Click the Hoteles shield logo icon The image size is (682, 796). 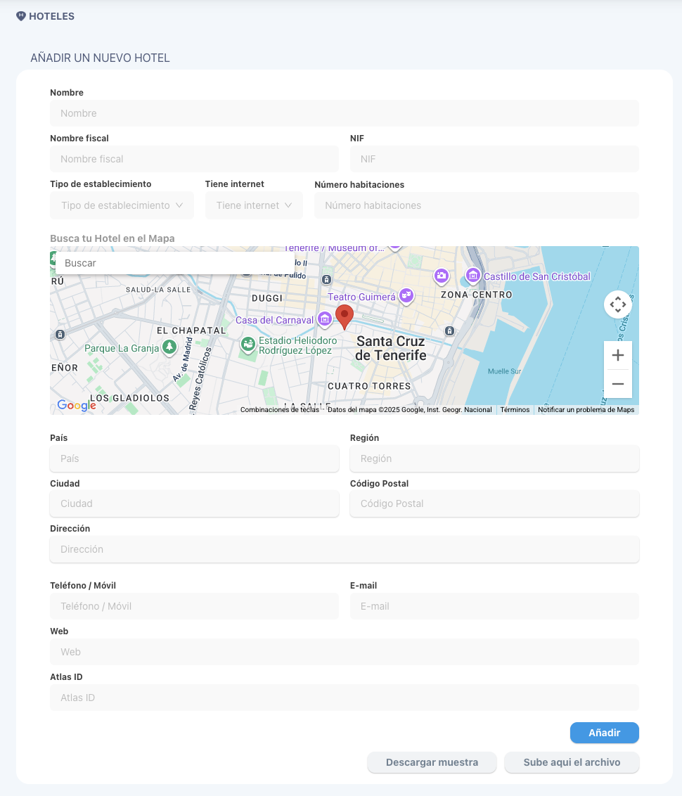21,16
